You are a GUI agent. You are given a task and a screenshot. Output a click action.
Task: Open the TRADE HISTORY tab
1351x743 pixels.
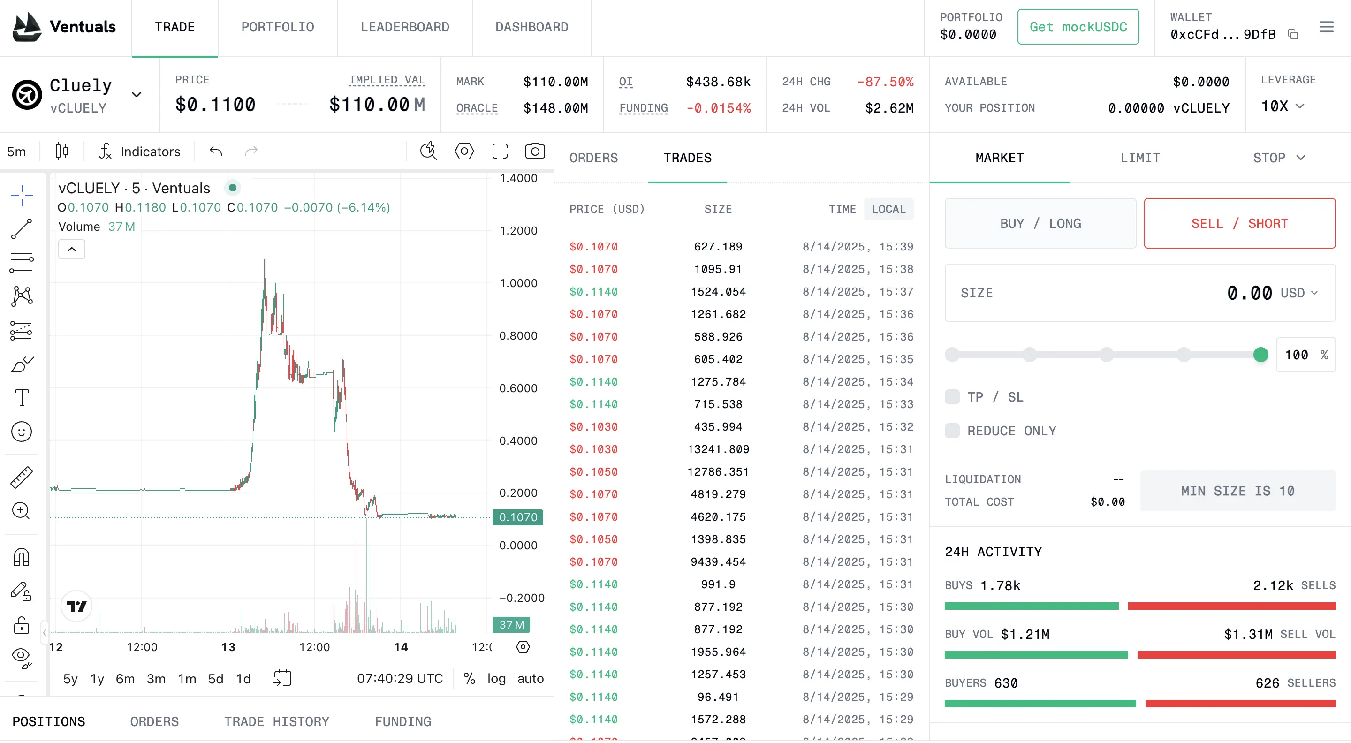coord(276,721)
